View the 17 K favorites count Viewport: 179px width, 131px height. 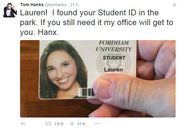[x=81, y=124]
